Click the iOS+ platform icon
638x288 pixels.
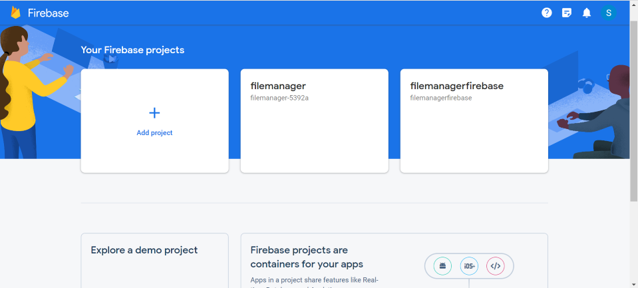click(x=469, y=267)
